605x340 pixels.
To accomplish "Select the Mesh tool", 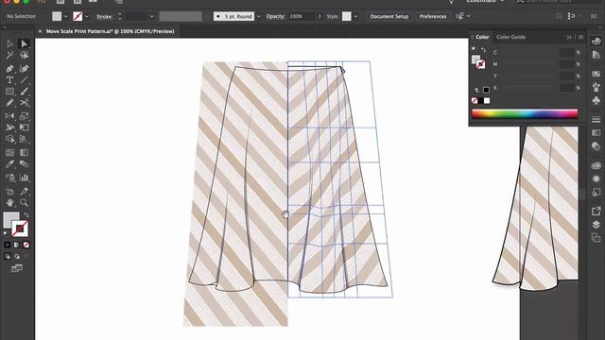I will (x=10, y=152).
